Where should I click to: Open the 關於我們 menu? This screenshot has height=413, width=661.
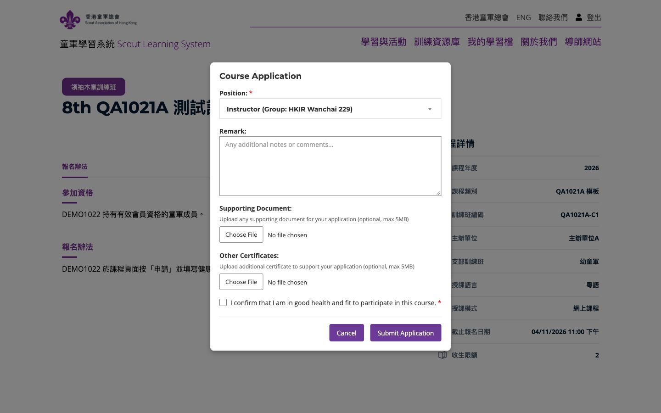(x=539, y=42)
